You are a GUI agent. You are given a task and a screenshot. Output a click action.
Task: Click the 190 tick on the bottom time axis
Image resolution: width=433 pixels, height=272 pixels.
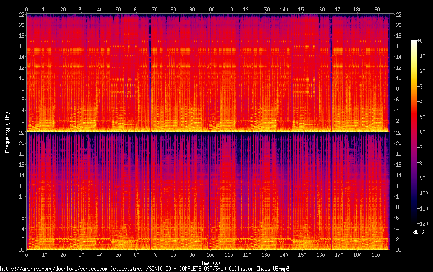376,255
